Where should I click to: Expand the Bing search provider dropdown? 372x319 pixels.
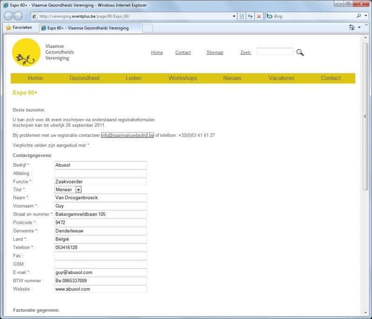pos(365,16)
